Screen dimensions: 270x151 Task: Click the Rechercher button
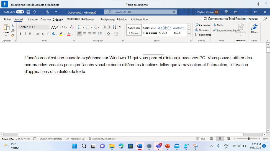pos(203,25)
